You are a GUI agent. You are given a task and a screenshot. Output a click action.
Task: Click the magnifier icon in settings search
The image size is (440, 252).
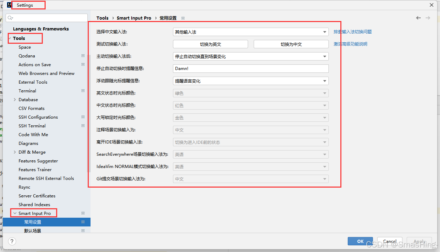coord(10,17)
